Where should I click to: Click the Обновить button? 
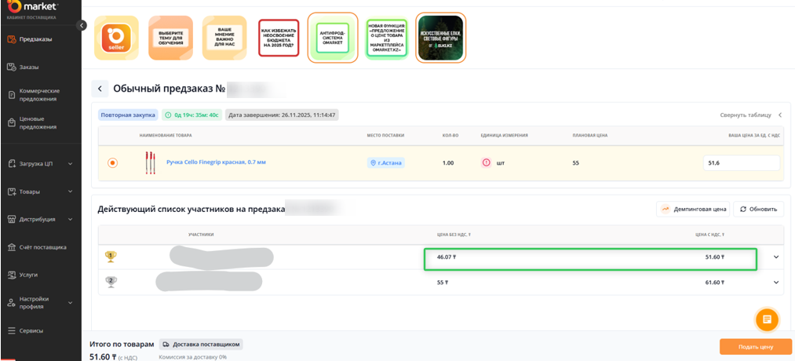[x=758, y=209]
